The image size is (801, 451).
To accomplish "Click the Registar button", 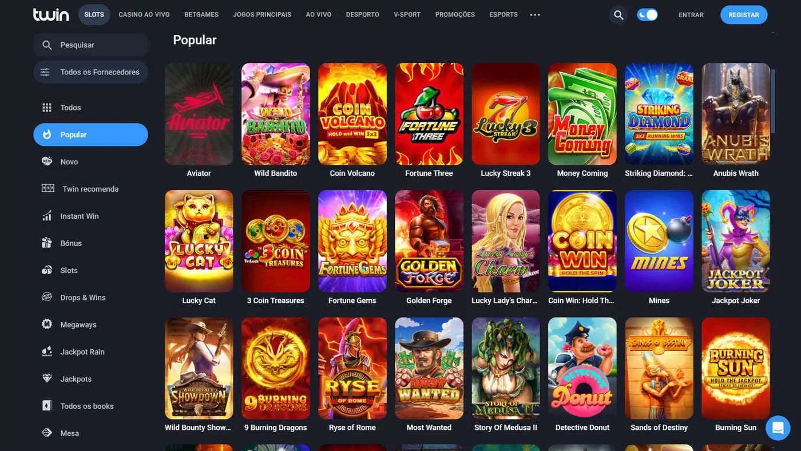I will pyautogui.click(x=744, y=15).
